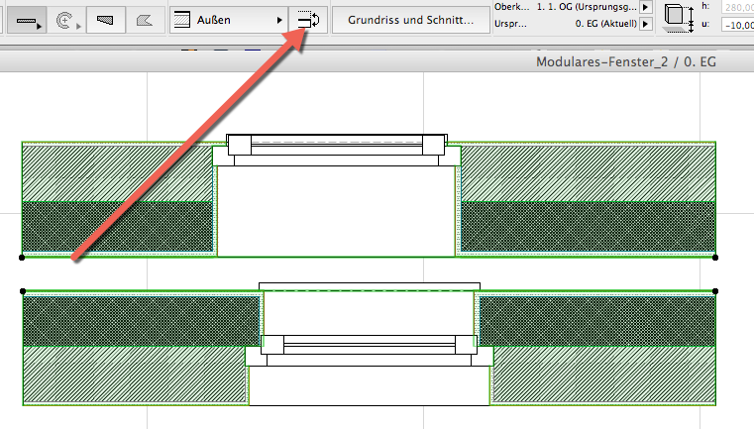Click the Modulares-Fenster_2 / 0. EG window title
754x429 pixels.
pyautogui.click(x=625, y=61)
